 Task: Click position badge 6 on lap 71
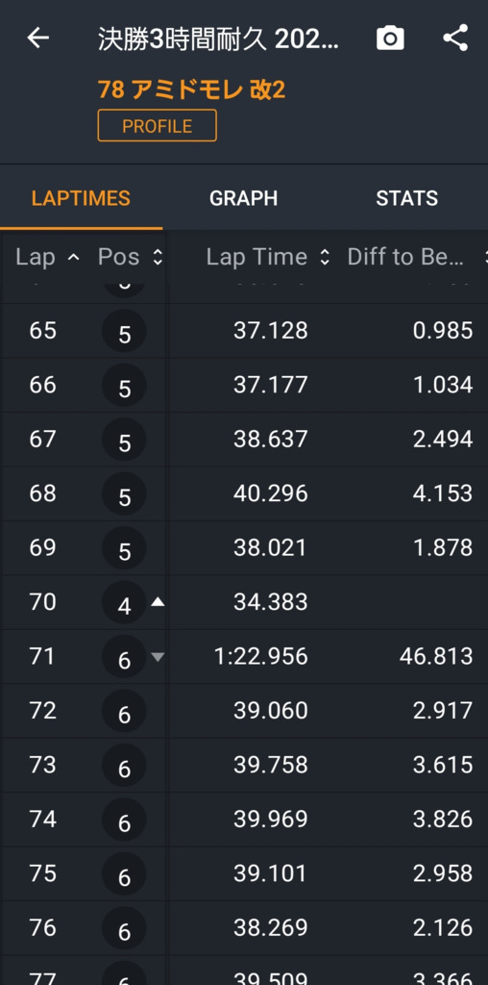(124, 657)
